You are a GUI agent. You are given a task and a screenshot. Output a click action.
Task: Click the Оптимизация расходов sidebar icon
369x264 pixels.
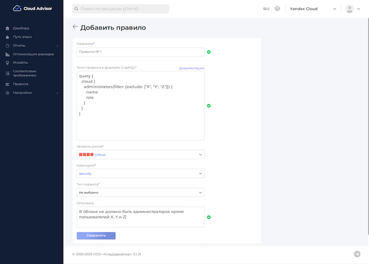pyautogui.click(x=7, y=54)
